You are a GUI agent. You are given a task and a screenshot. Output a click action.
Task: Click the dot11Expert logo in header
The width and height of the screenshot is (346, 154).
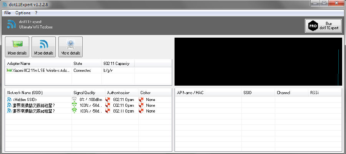tap(11, 25)
